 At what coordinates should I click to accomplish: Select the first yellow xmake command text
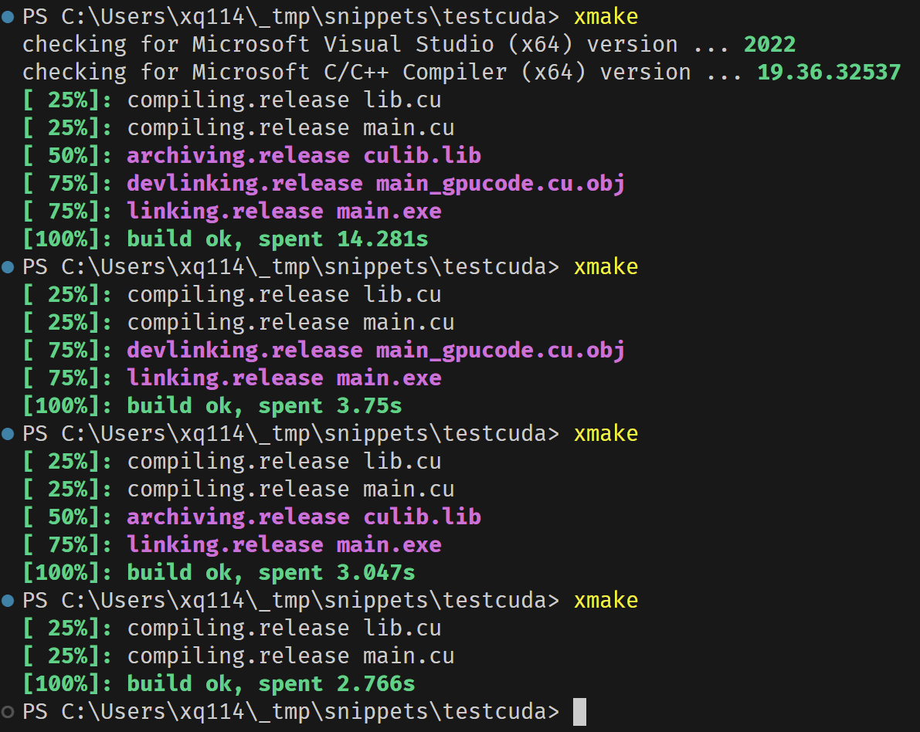[x=606, y=15]
